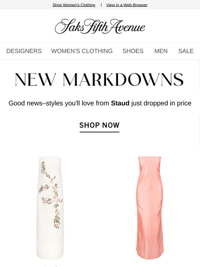Click the gray preheader bar's pipe separator
This screenshot has width=200, height=267.
[x=101, y=5]
